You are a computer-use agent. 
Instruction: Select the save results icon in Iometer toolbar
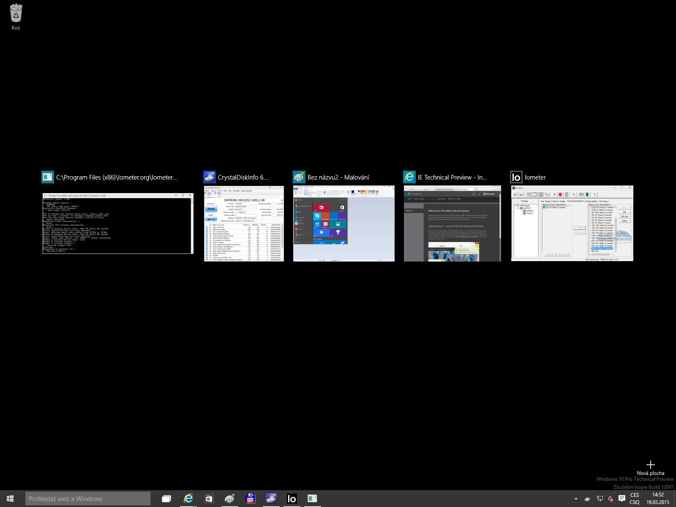(521, 194)
